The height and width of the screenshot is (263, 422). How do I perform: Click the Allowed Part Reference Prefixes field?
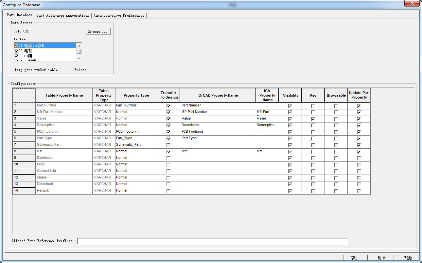pyautogui.click(x=213, y=241)
